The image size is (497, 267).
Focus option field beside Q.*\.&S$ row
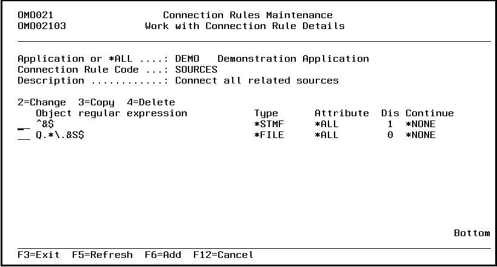click(x=23, y=135)
